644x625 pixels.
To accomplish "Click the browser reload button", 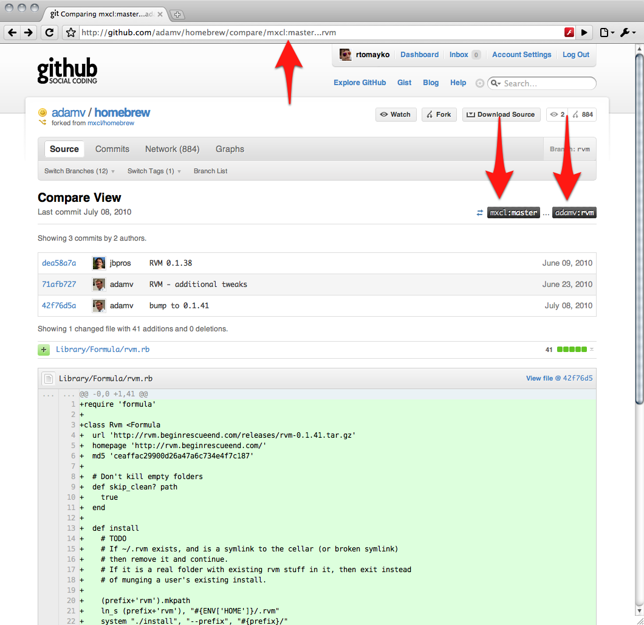I will tap(49, 33).
